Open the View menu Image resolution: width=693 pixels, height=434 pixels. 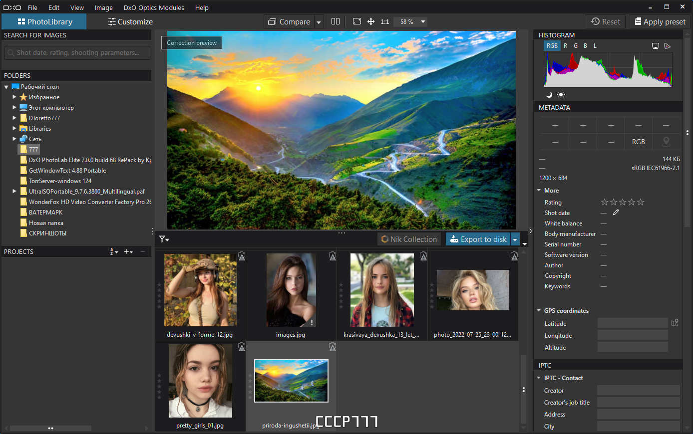(77, 7)
